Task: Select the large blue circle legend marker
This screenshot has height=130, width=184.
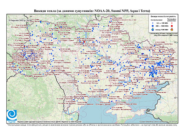Action: coord(153,26)
